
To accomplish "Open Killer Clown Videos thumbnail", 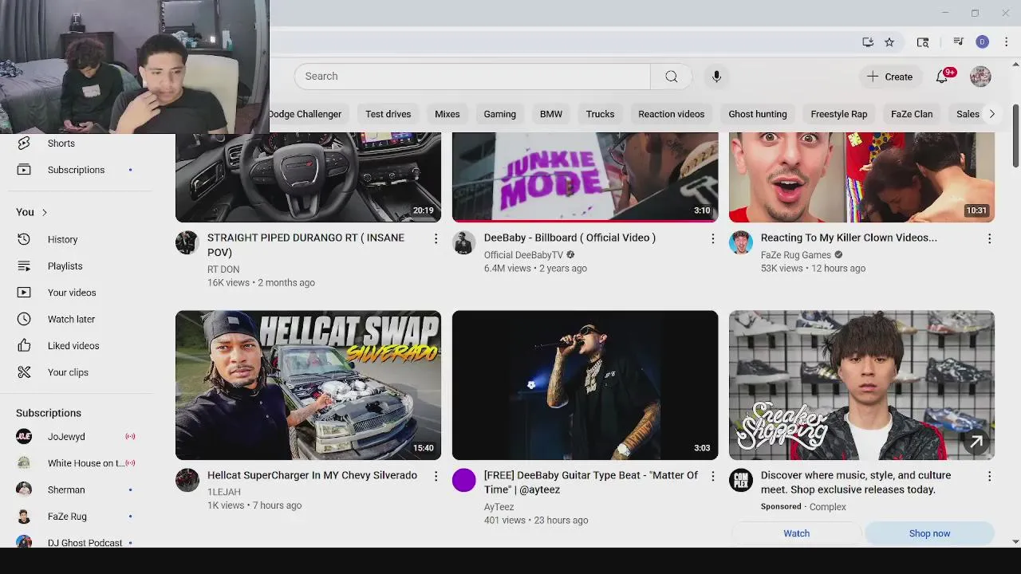I will [861, 177].
